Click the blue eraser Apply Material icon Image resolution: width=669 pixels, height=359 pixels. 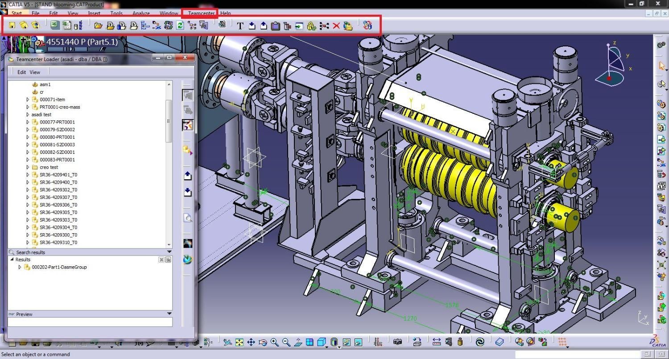(500, 342)
